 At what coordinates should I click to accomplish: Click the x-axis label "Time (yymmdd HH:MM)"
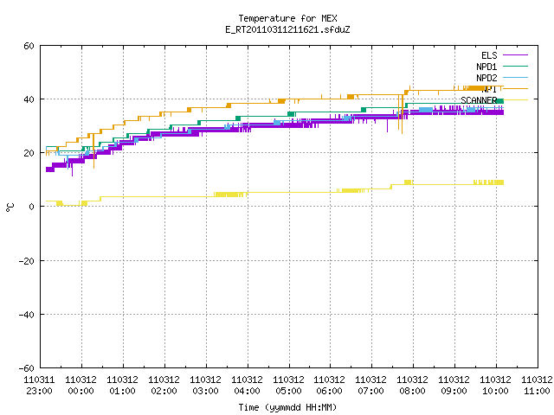click(x=287, y=408)
